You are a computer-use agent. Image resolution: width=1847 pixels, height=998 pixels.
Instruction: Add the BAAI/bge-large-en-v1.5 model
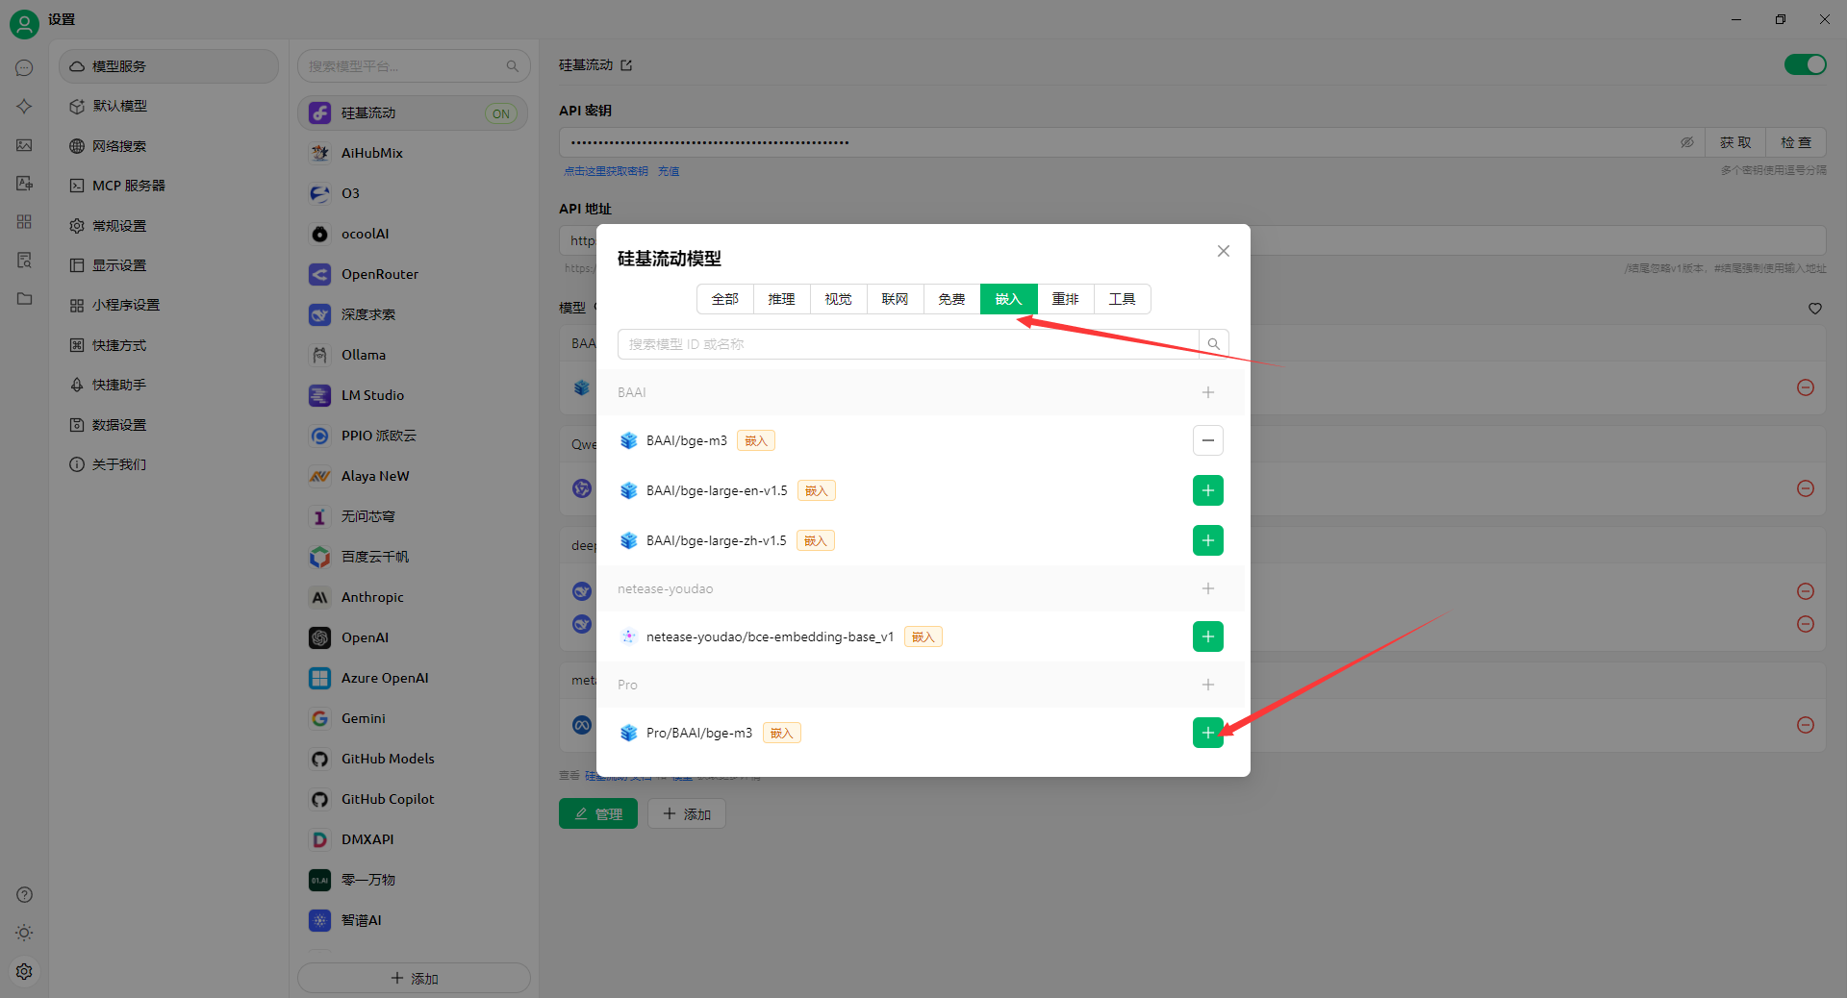pyautogui.click(x=1207, y=490)
